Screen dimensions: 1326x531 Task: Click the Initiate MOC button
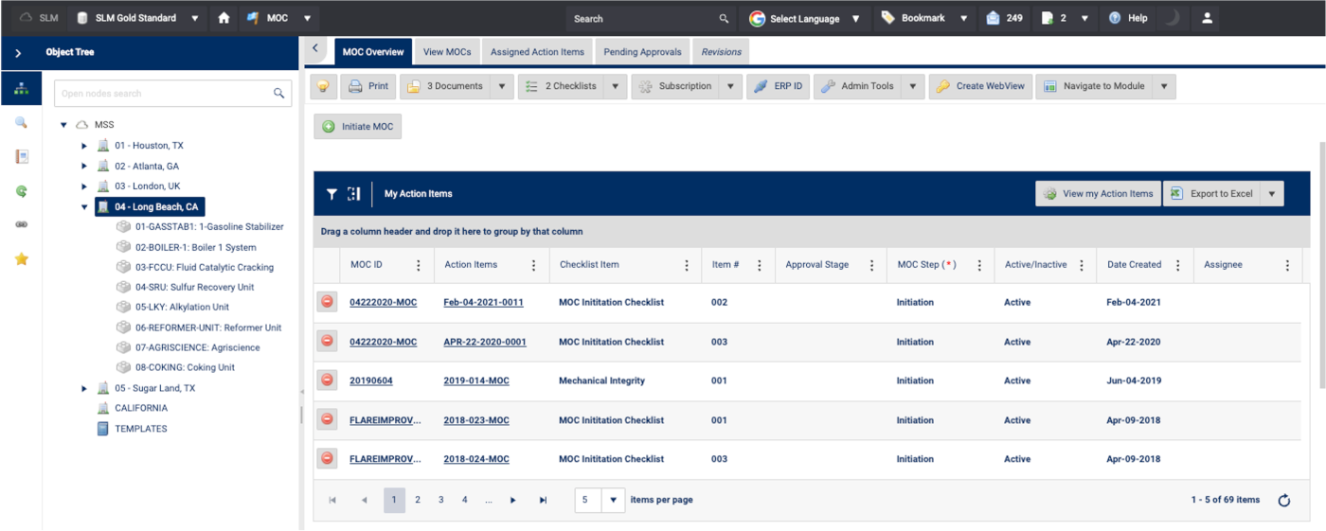(x=358, y=127)
